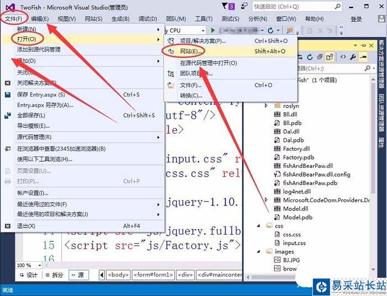Click the <form#form1> breadcrumb tag
387x296 pixels.
[154, 274]
